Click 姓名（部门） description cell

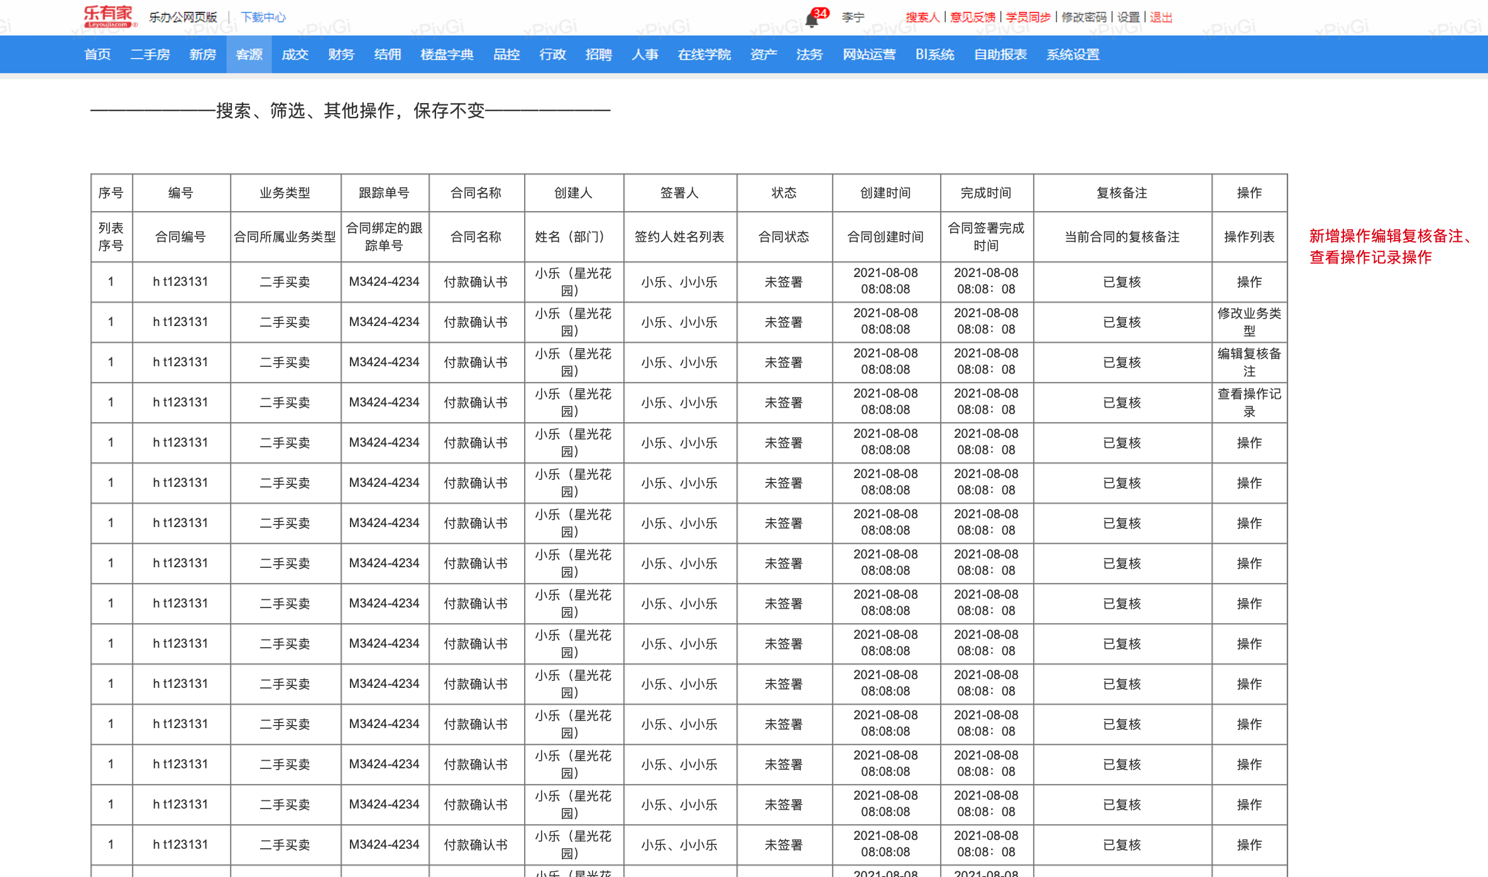(573, 237)
